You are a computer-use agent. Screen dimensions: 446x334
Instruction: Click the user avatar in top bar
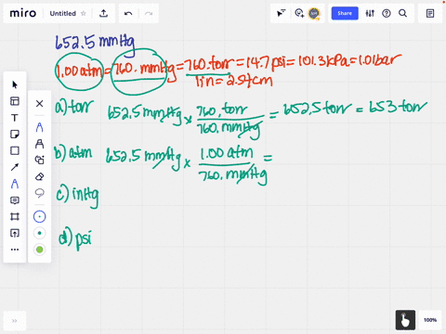314,13
